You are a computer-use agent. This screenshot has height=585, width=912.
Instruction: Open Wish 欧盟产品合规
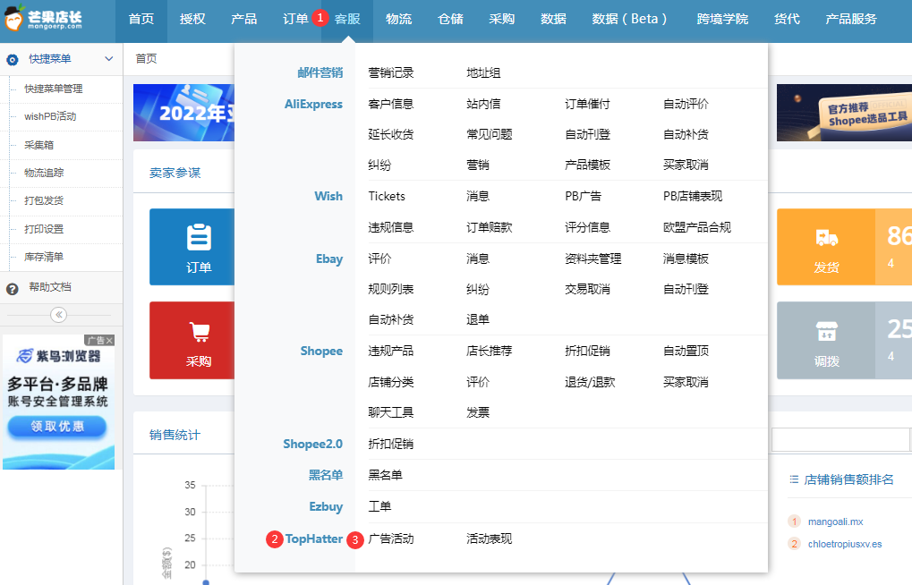coord(697,227)
